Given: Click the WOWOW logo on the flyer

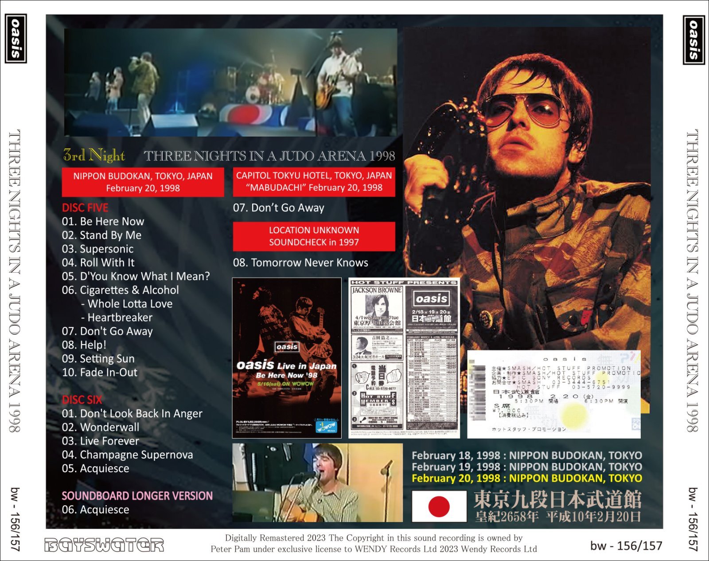Looking at the screenshot, I should point(326,427).
